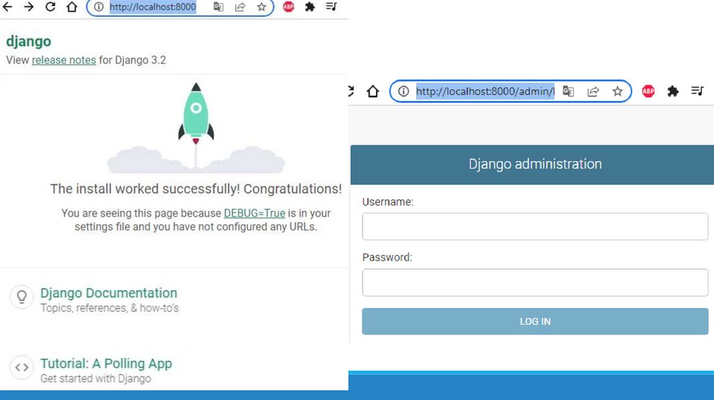This screenshot has width=714, height=400.
Task: Click the DEBUG=True link
Action: click(x=255, y=213)
